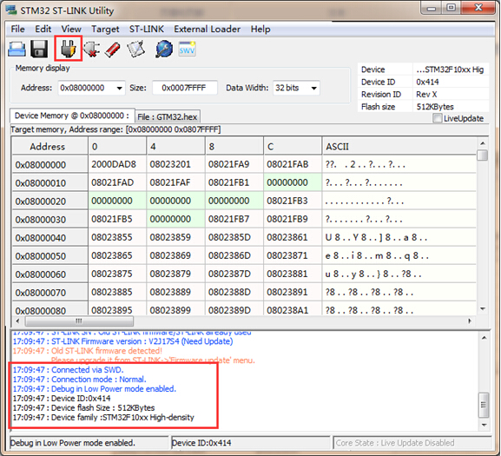The image size is (501, 456).
Task: Click Flash size value 512KBytes
Action: (435, 107)
